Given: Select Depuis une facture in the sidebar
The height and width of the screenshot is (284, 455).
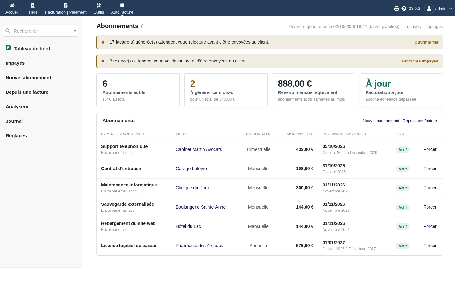Looking at the screenshot, I should pos(27,92).
